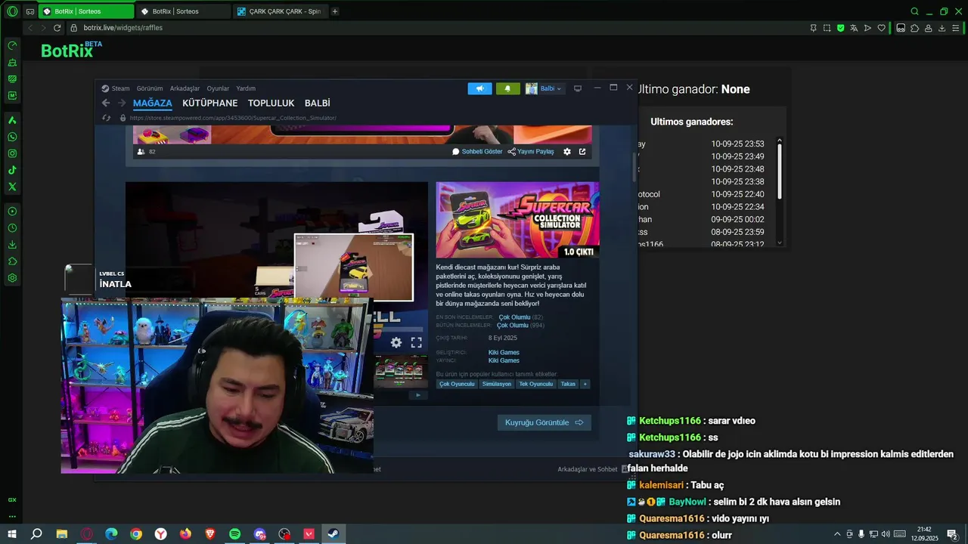
Task: Click Yayını Paylaş share link
Action: click(x=531, y=151)
